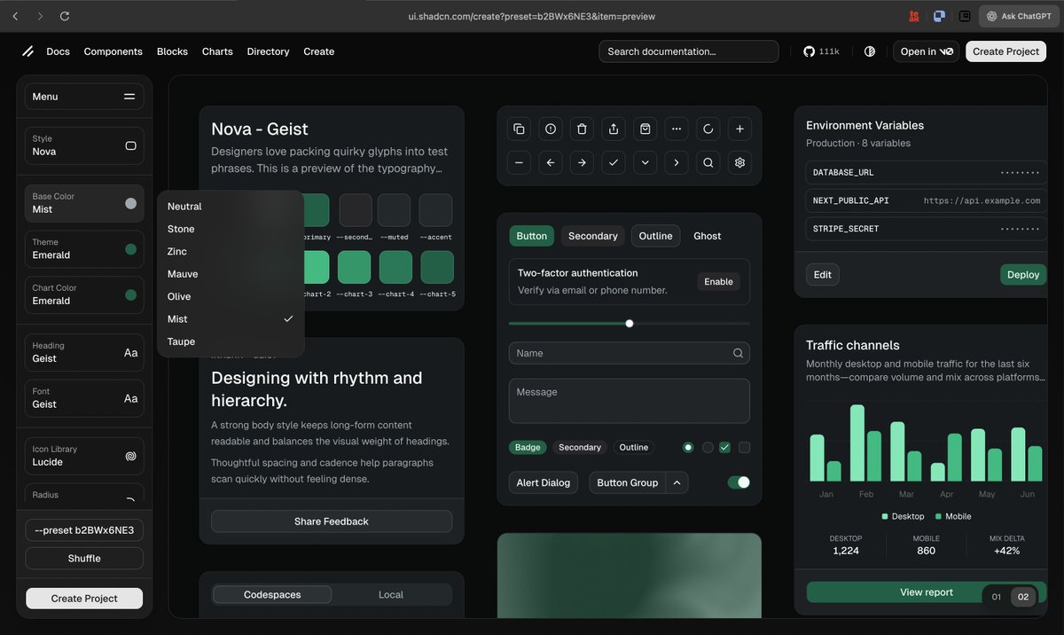Expand the Button Group chevron-up dropdown
Screen dimensions: 1064x635
[677, 482]
